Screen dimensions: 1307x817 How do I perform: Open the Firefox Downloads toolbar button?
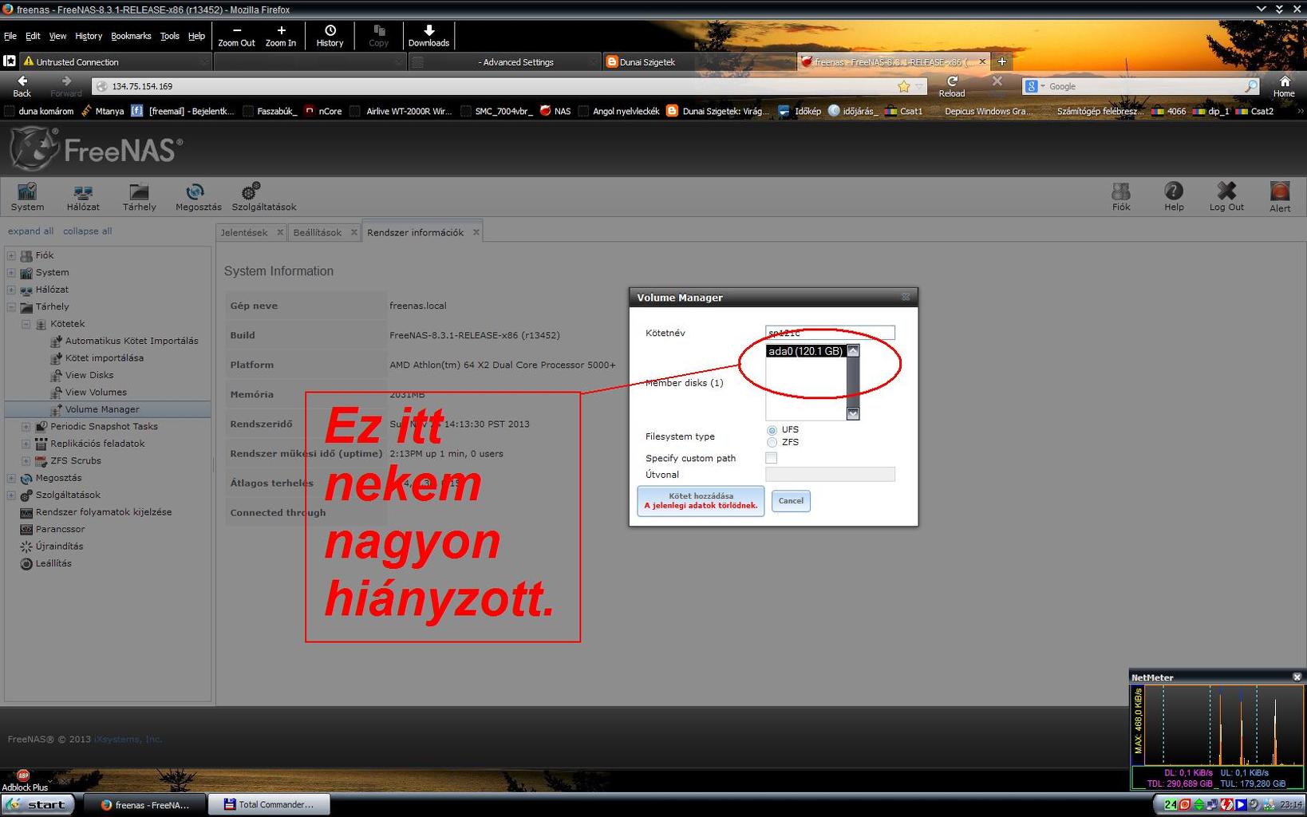pyautogui.click(x=428, y=36)
